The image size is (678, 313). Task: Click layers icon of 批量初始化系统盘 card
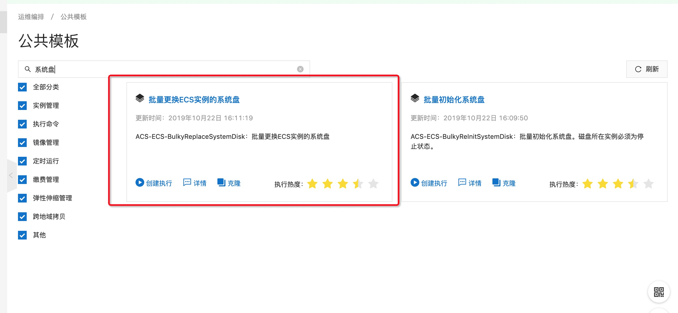(x=415, y=98)
